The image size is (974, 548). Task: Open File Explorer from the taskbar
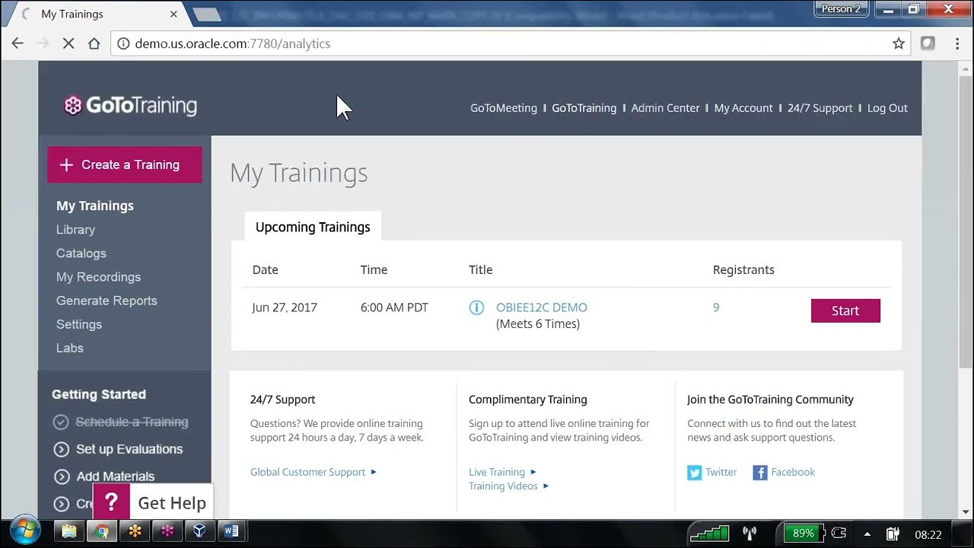point(69,531)
